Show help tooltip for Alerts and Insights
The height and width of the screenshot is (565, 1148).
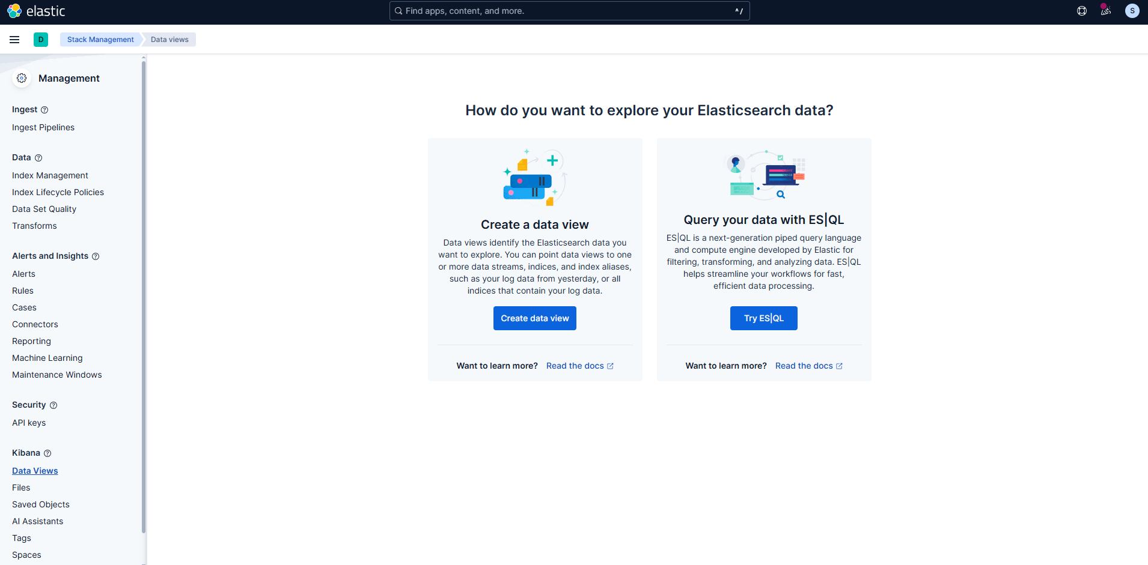coord(96,256)
